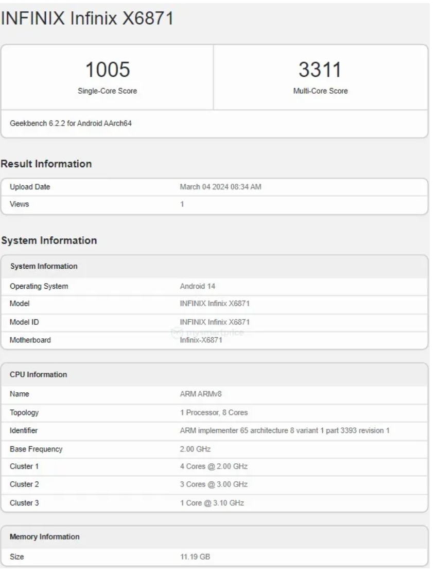The image size is (436, 574).
Task: Click the "Views" row label
Action: [20, 204]
